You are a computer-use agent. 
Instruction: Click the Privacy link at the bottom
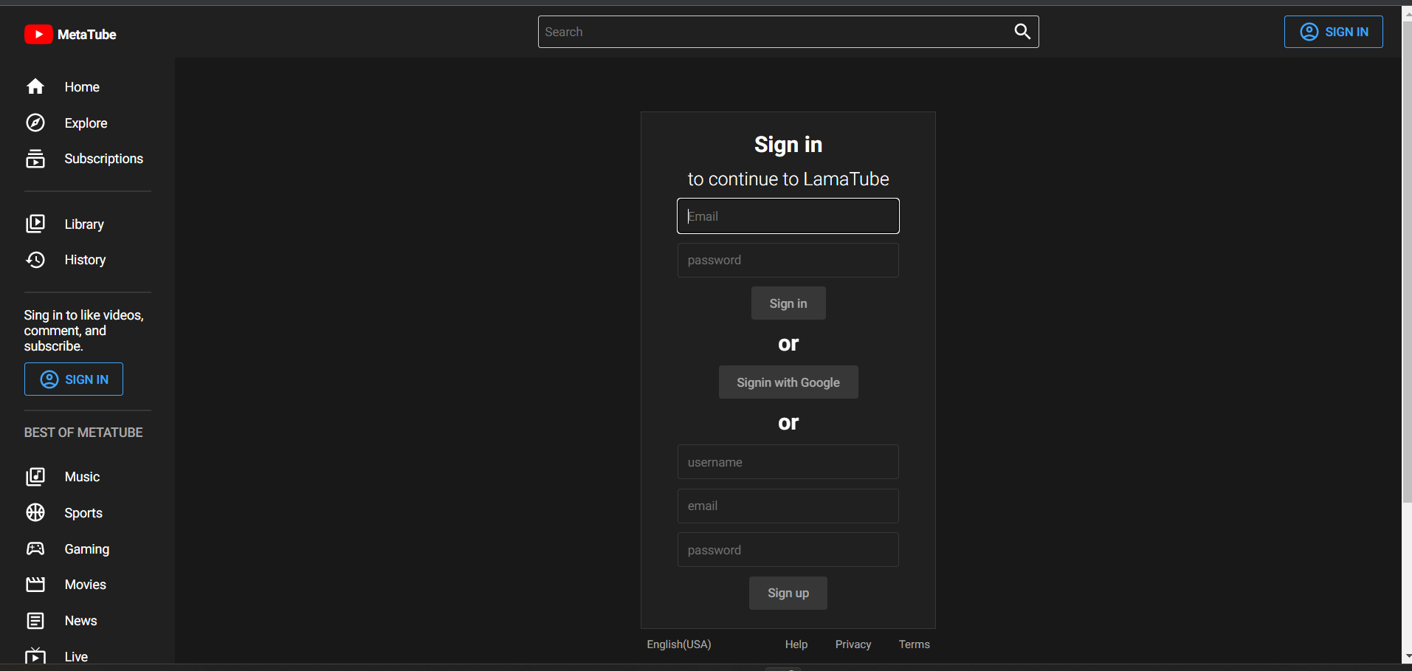point(853,644)
